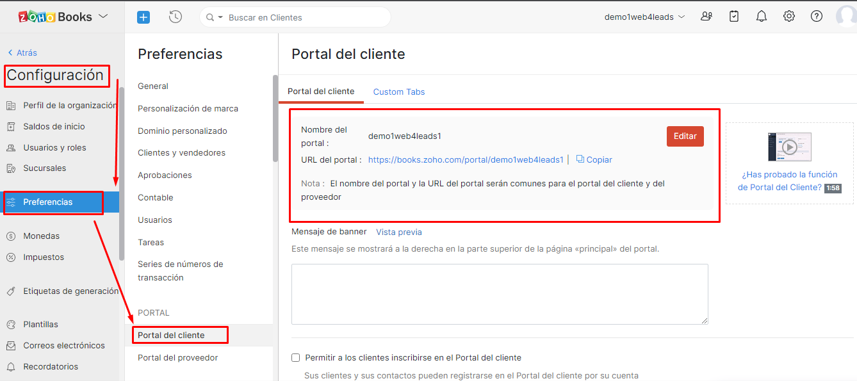Go back with the Atrás link
The width and height of the screenshot is (857, 381).
(22, 53)
